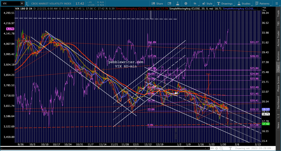Click the $17.06 Fibonacci level label

click(x=254, y=125)
